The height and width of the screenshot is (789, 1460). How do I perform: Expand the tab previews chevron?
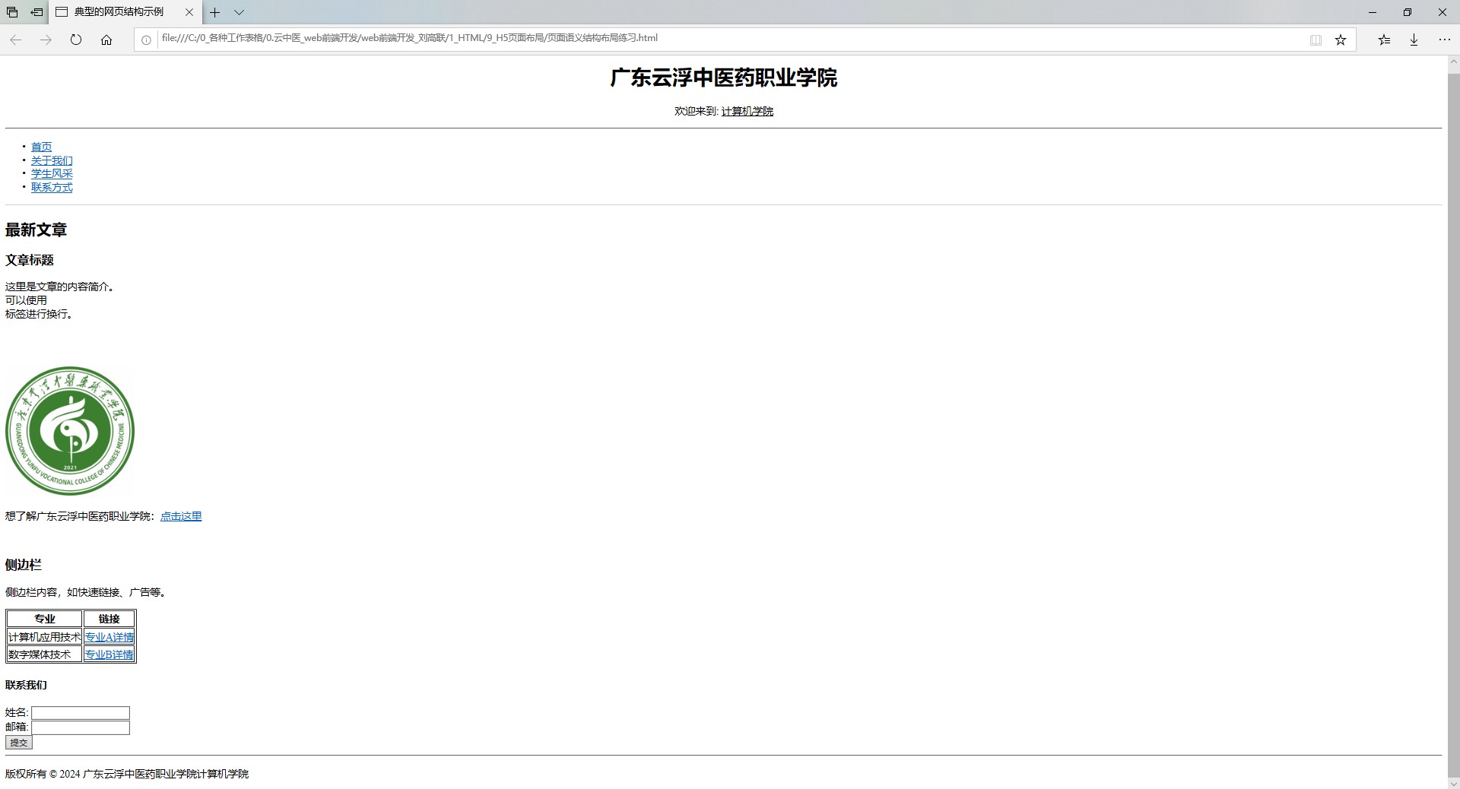tap(239, 12)
